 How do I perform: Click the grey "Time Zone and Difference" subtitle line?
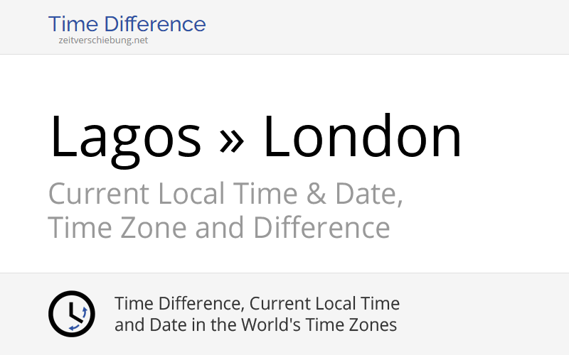coord(219,228)
